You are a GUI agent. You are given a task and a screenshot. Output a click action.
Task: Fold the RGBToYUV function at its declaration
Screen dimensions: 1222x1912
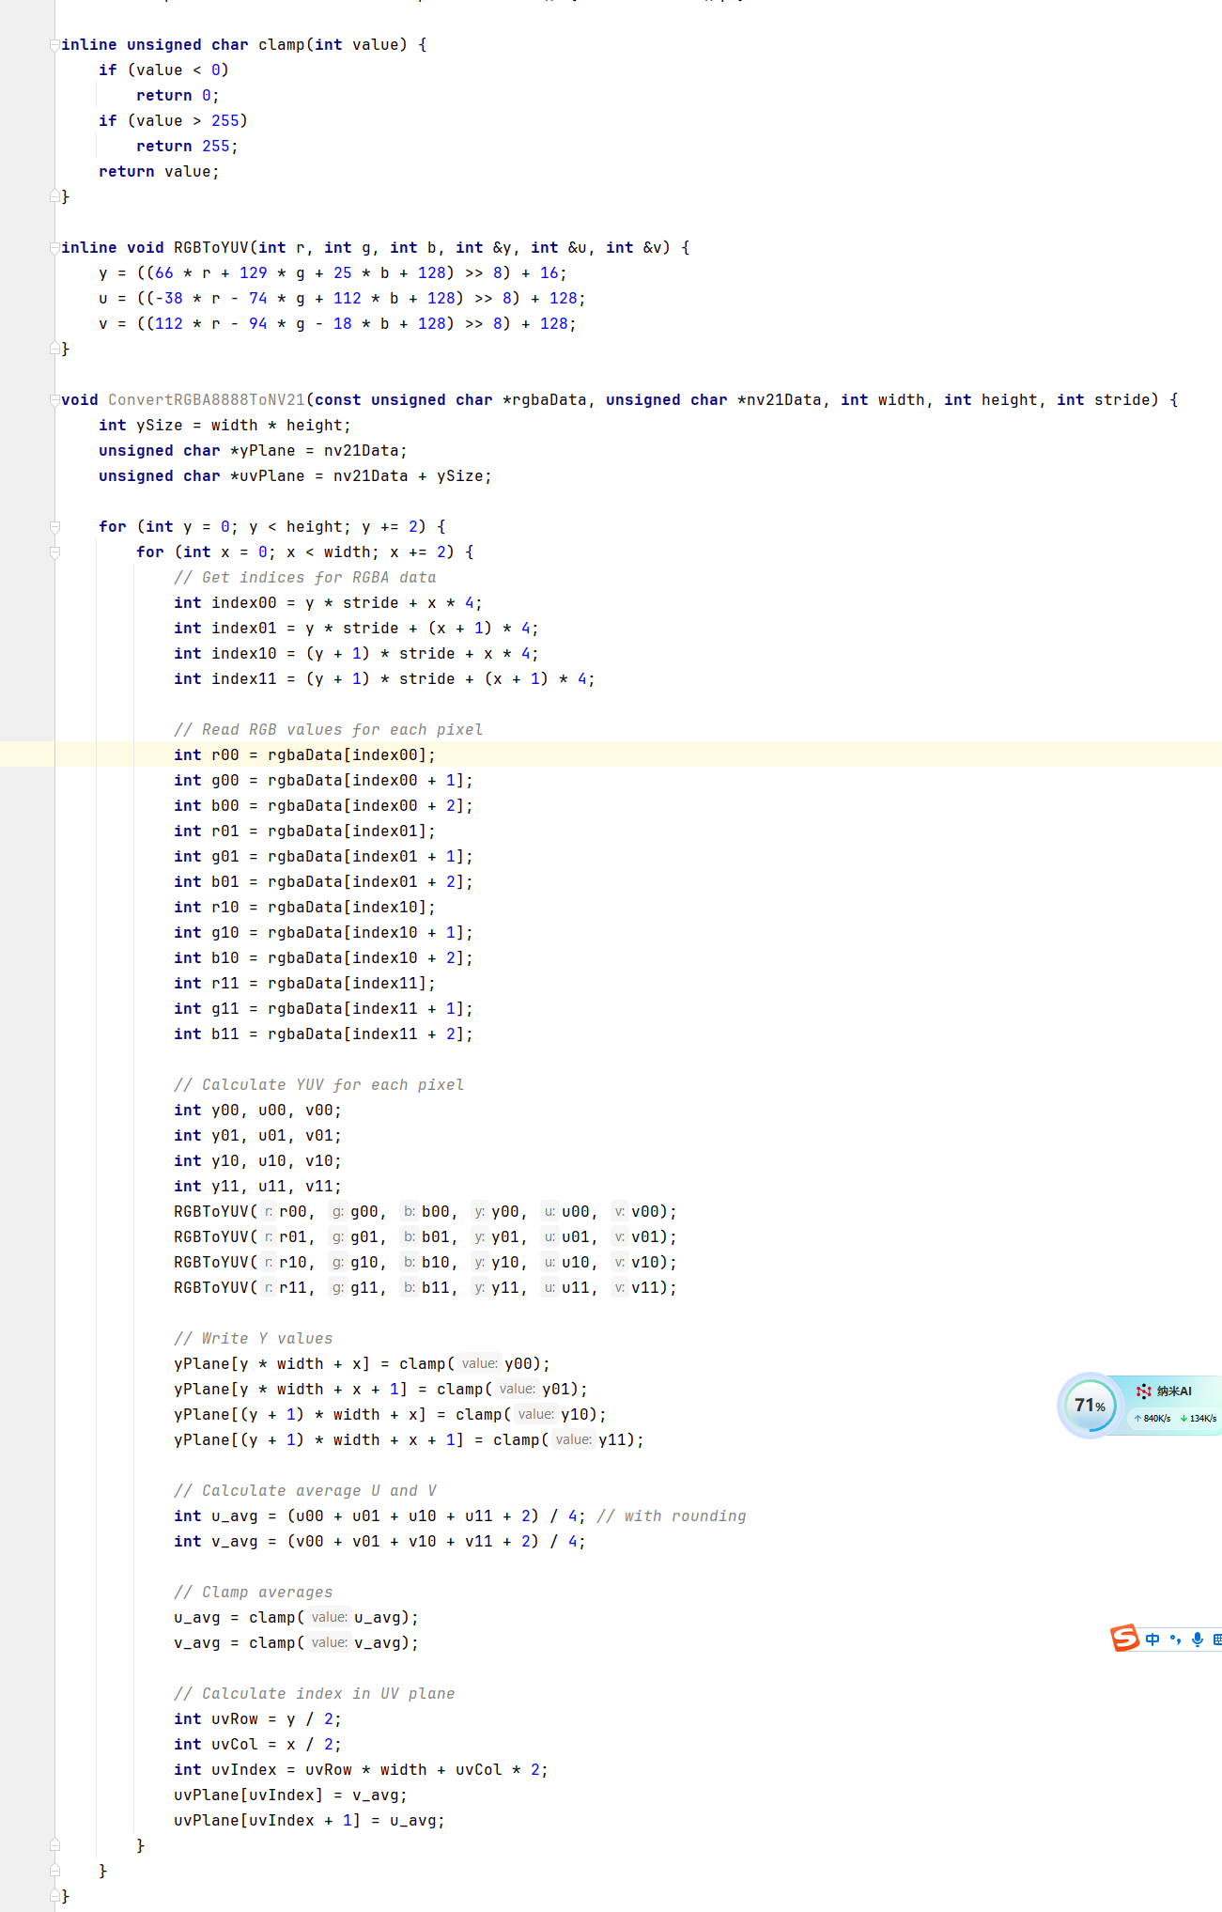(x=54, y=248)
